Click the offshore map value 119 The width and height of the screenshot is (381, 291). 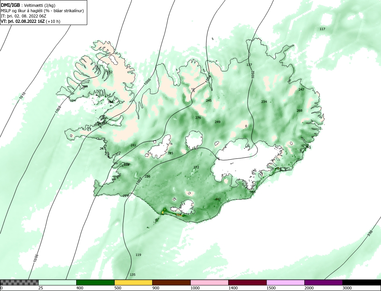point(138,255)
